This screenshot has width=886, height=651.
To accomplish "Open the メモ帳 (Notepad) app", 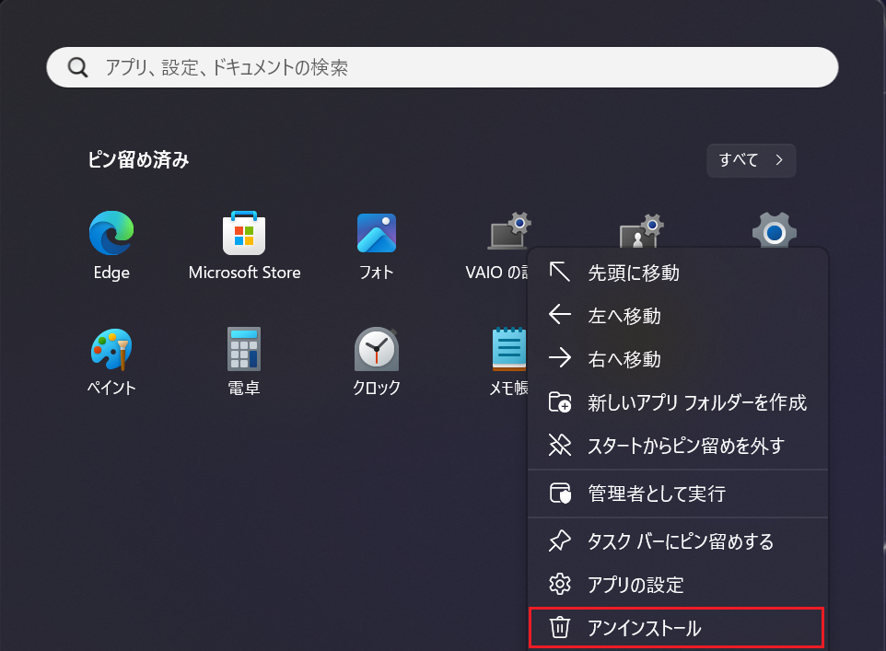I will click(507, 350).
